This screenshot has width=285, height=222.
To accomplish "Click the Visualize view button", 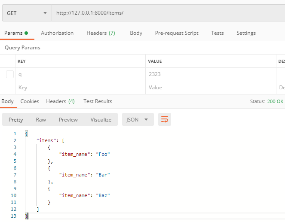I will point(101,120).
